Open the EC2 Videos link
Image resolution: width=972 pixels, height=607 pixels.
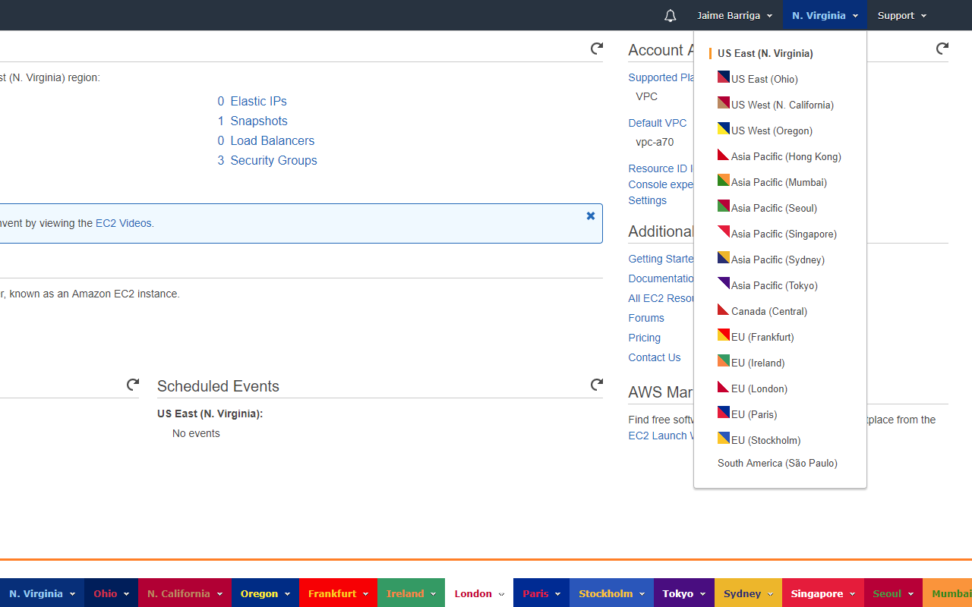point(124,223)
